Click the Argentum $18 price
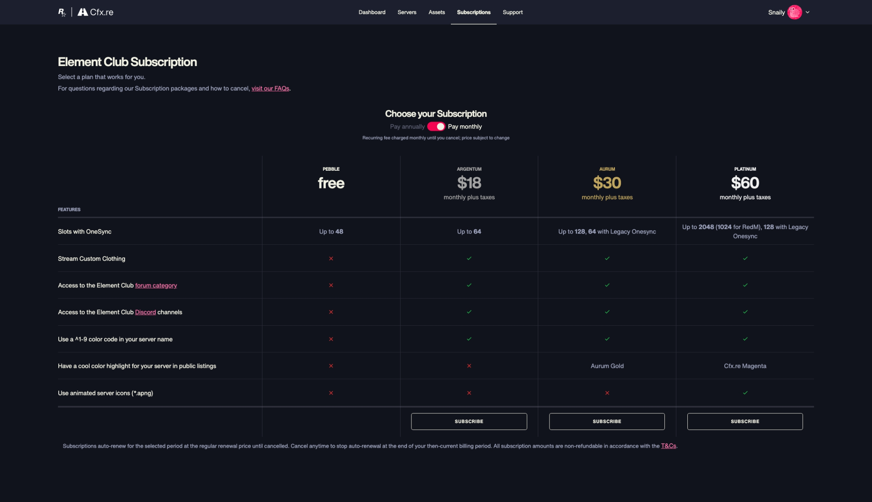This screenshot has height=502, width=872. (x=469, y=183)
